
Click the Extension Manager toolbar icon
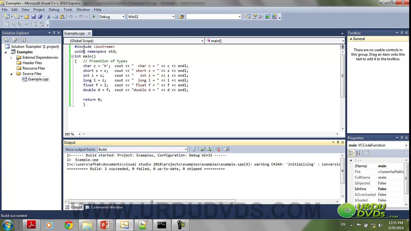(274, 17)
